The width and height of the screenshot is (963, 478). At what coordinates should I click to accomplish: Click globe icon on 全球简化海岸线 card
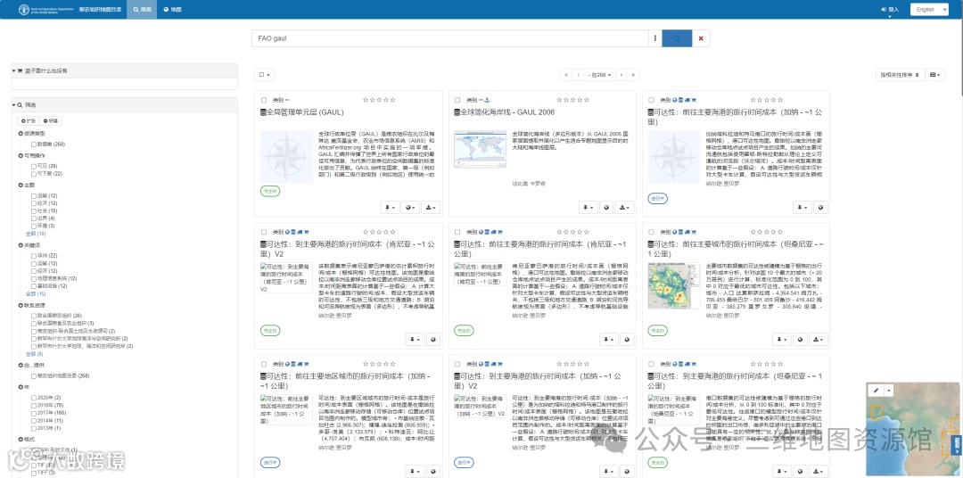tap(605, 207)
